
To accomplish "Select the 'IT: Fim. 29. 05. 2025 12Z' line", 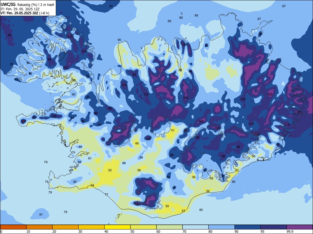I will (20, 9).
